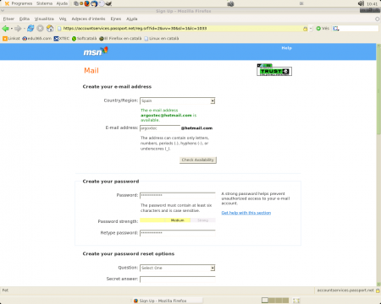
Task: Open the El Firefox en català bookmark
Action: click(x=120, y=39)
